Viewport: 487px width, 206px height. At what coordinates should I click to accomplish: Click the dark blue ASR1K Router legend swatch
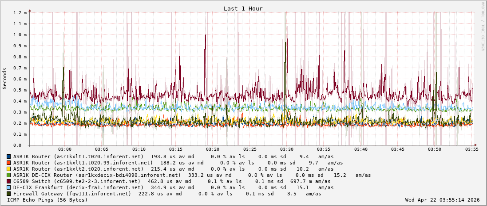(9, 156)
